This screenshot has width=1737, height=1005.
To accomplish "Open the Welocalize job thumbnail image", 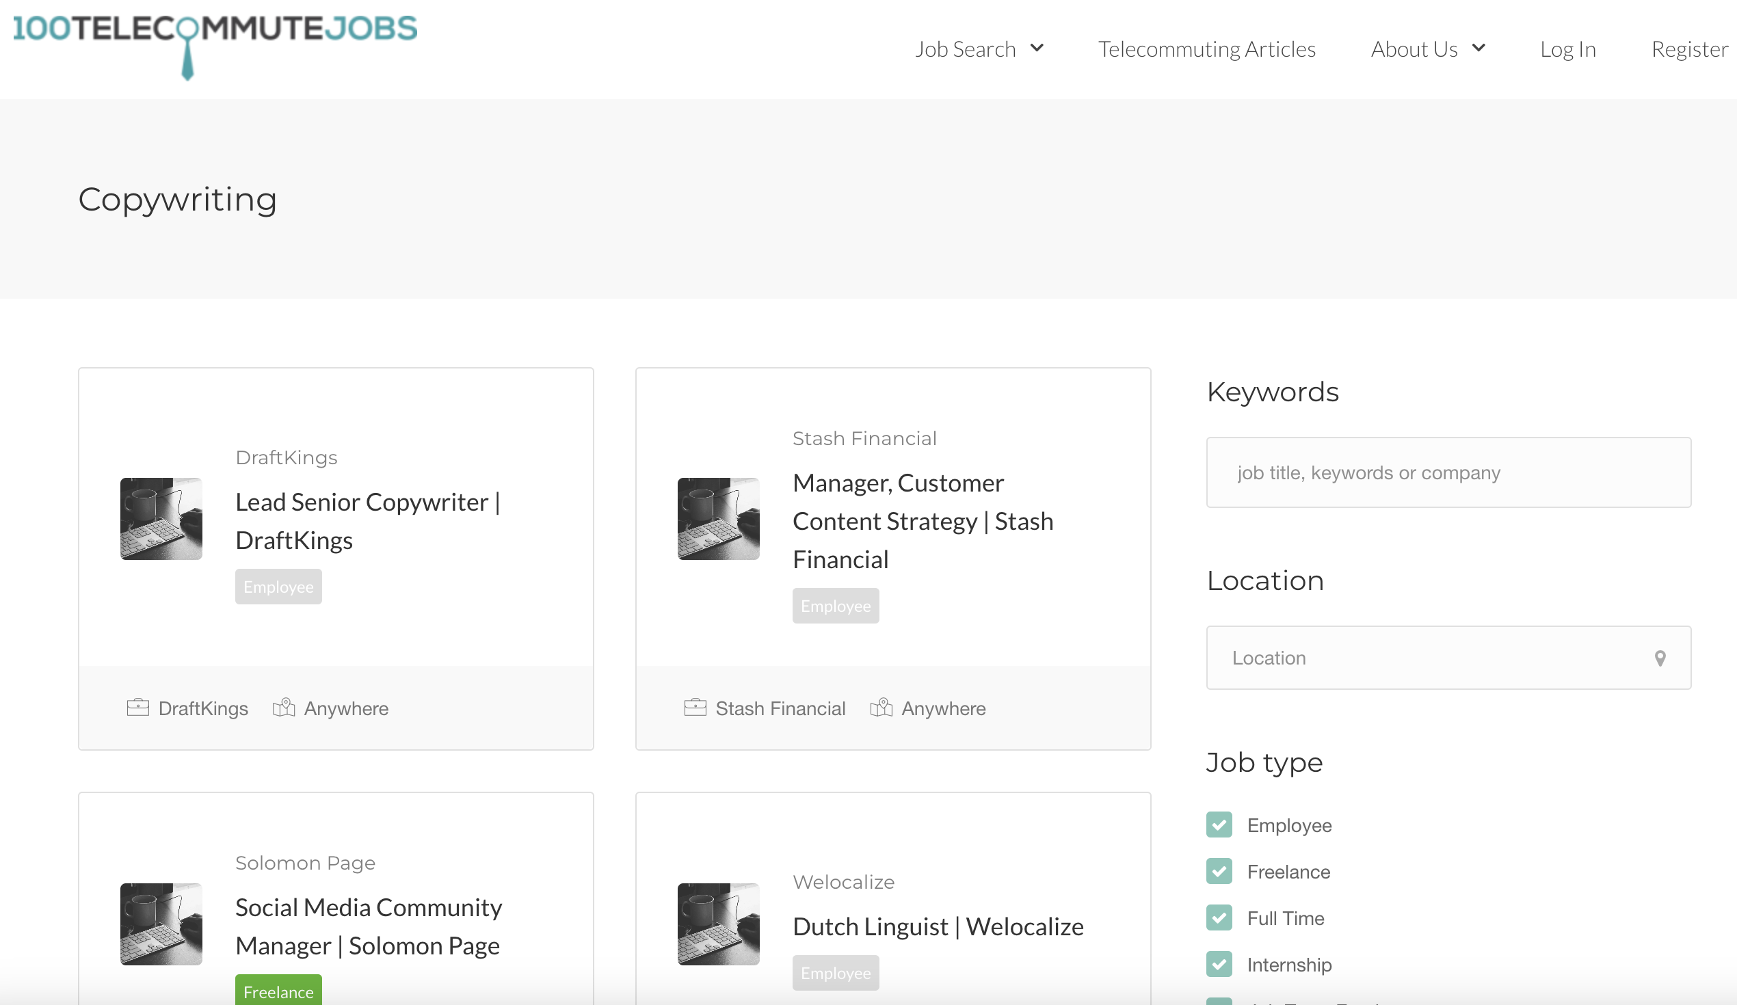I will pyautogui.click(x=718, y=924).
